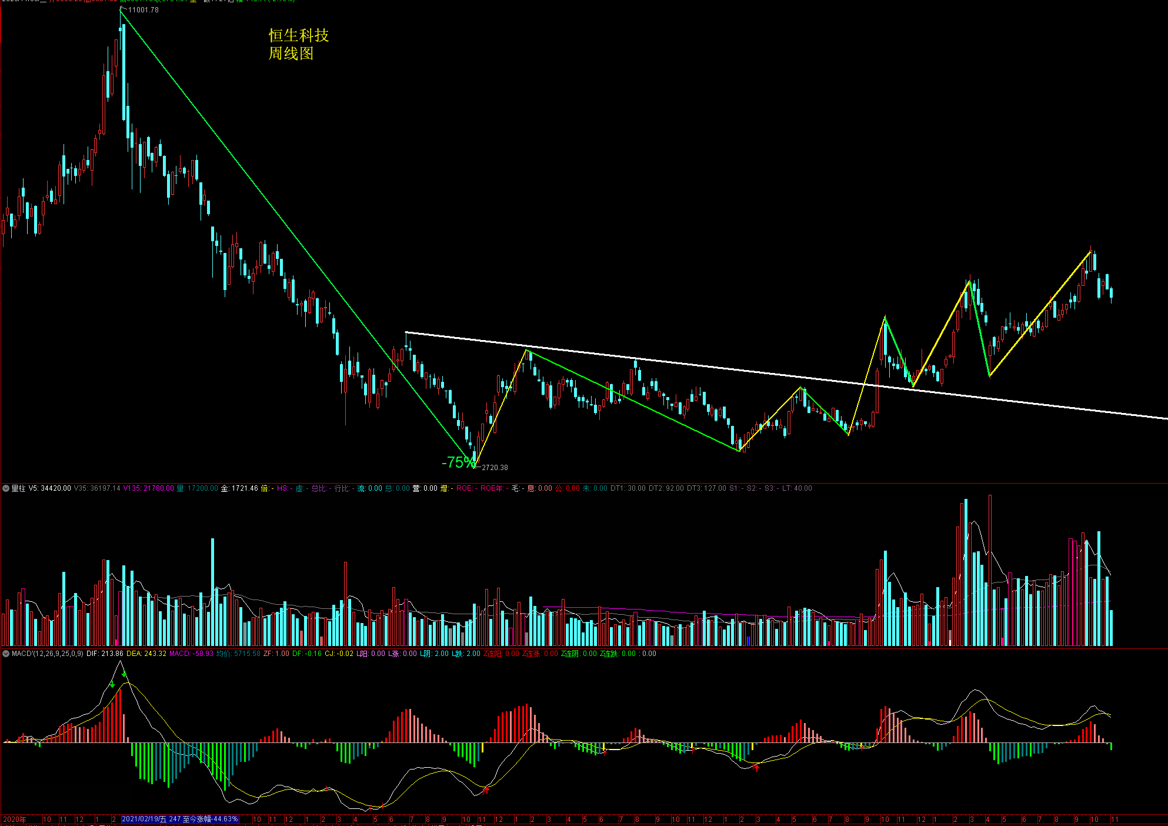The height and width of the screenshot is (826, 1168).
Task: Click the 2020年 label on the time axis
Action: pyautogui.click(x=15, y=819)
